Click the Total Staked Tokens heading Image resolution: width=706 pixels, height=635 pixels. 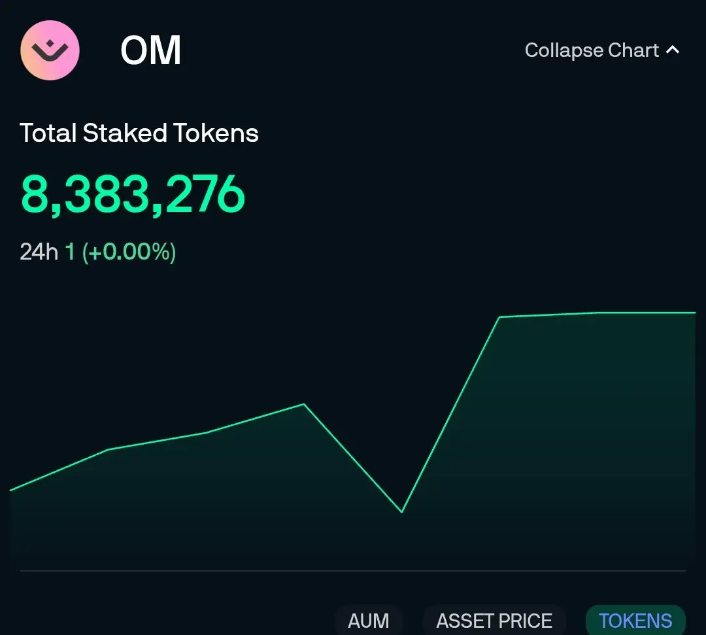coord(139,133)
